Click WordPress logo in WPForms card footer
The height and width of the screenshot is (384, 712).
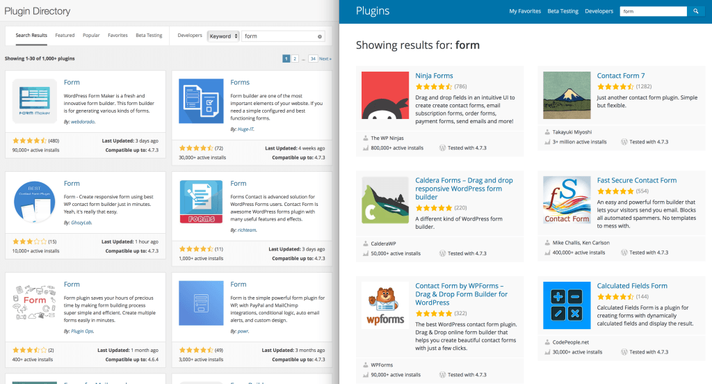(x=442, y=375)
